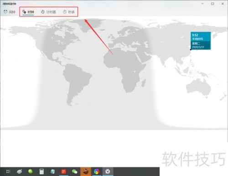Click the world clock icon beside 时钟
The width and height of the screenshot is (228, 176).
(24, 12)
